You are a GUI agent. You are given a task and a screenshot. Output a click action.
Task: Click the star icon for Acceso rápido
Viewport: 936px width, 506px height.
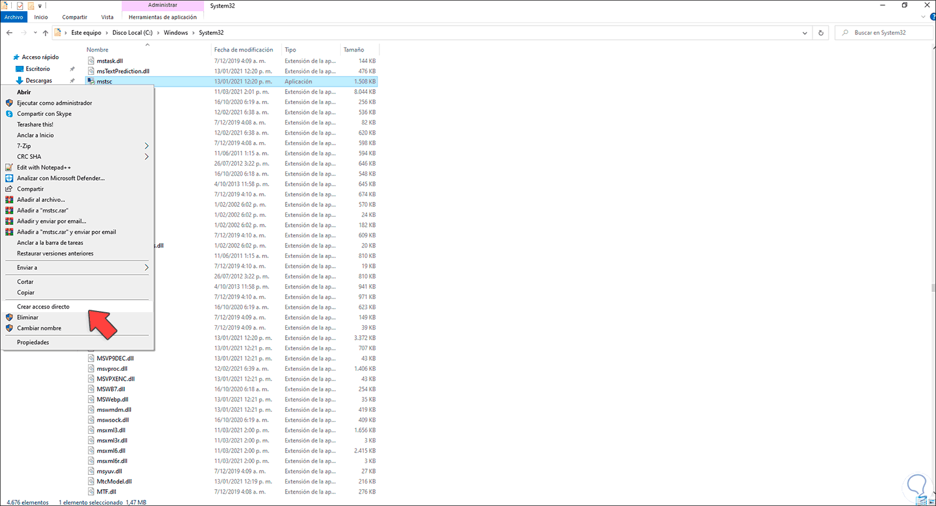[x=16, y=57]
